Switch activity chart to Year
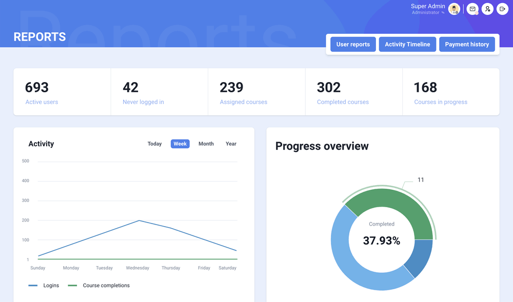This screenshot has width=513, height=302. (231, 144)
